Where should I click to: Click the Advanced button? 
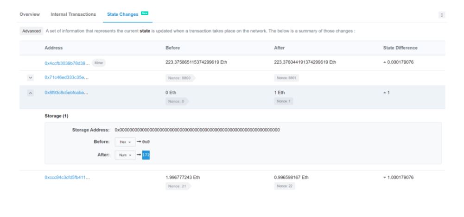pos(32,31)
